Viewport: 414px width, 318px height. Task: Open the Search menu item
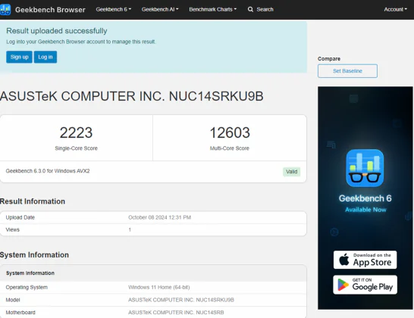click(x=261, y=10)
